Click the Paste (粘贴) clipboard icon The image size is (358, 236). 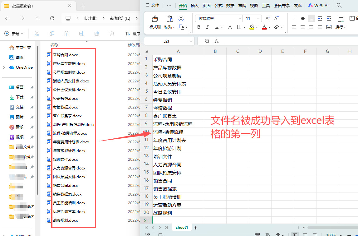pos(169,19)
